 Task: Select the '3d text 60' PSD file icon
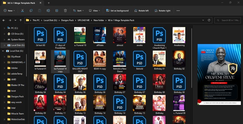pos(40,35)
